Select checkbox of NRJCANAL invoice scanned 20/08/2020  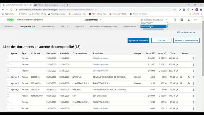coord(8,77)
